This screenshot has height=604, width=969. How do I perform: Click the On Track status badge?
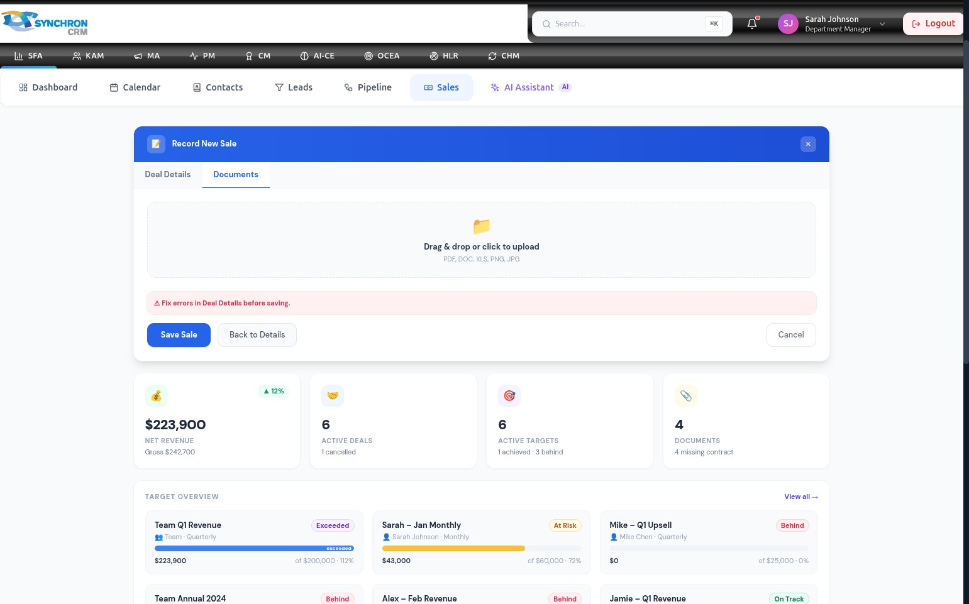(x=789, y=599)
